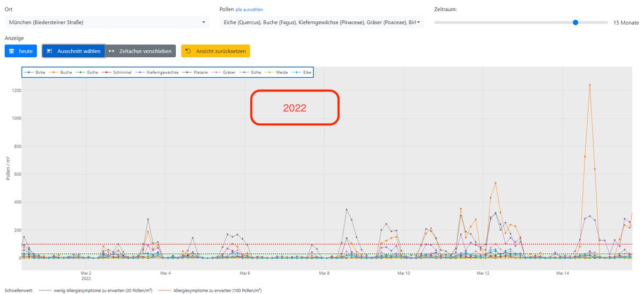Click the 'Mai 14' axis label
The height and width of the screenshot is (294, 643).
(x=563, y=273)
